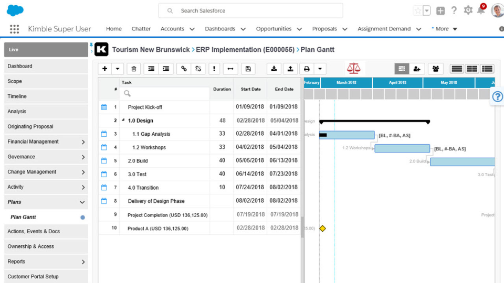
Task: Click the 2.0 Build Gantt bar
Action: pos(463,162)
